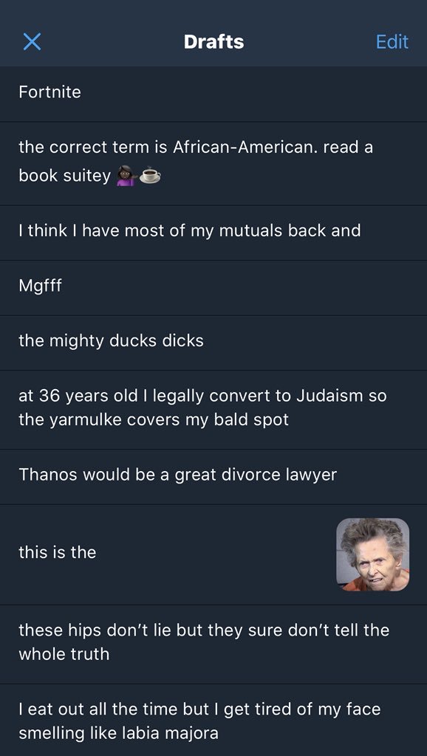Open the Fortnite draft
This screenshot has height=756, width=427.
(x=213, y=94)
